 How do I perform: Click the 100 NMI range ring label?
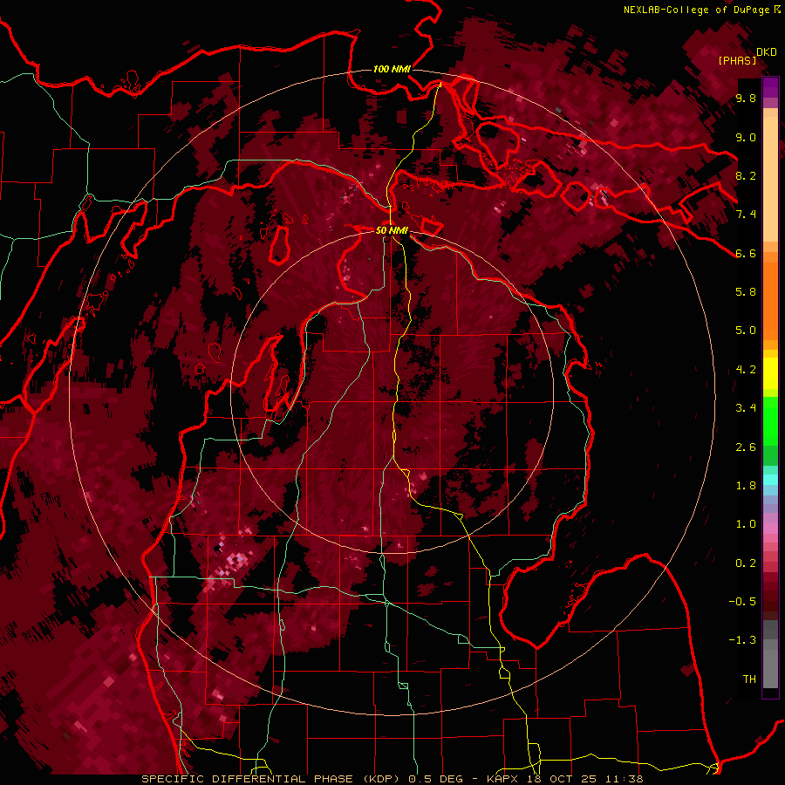392,69
